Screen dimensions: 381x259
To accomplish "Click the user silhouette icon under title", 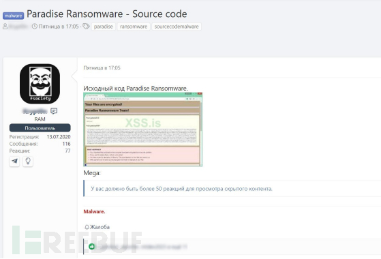I will coord(5,26).
